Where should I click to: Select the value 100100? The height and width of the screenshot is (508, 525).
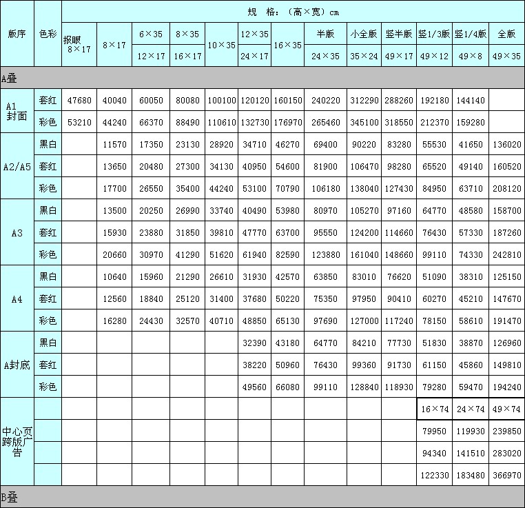tap(221, 100)
